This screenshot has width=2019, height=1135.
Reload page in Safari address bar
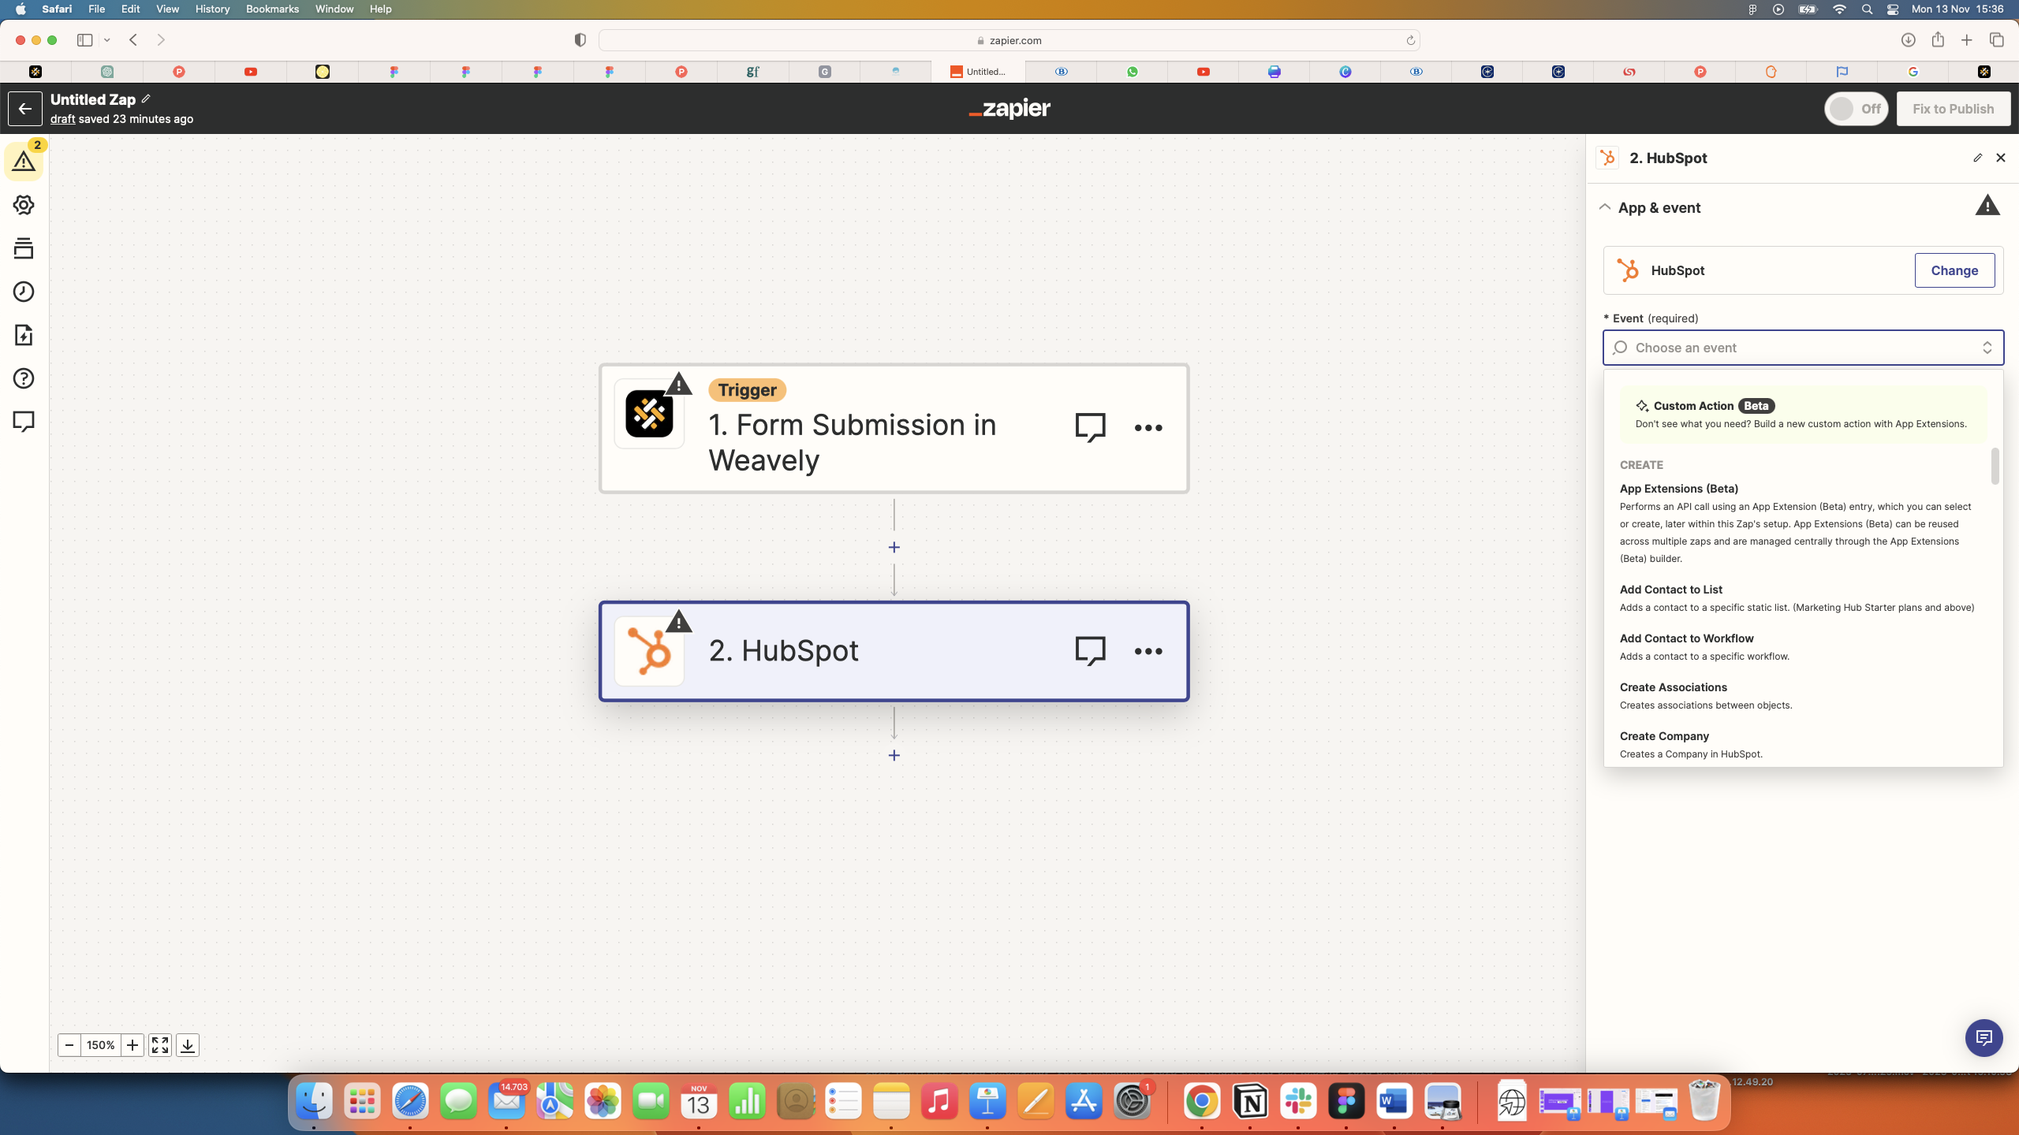[x=1410, y=40]
